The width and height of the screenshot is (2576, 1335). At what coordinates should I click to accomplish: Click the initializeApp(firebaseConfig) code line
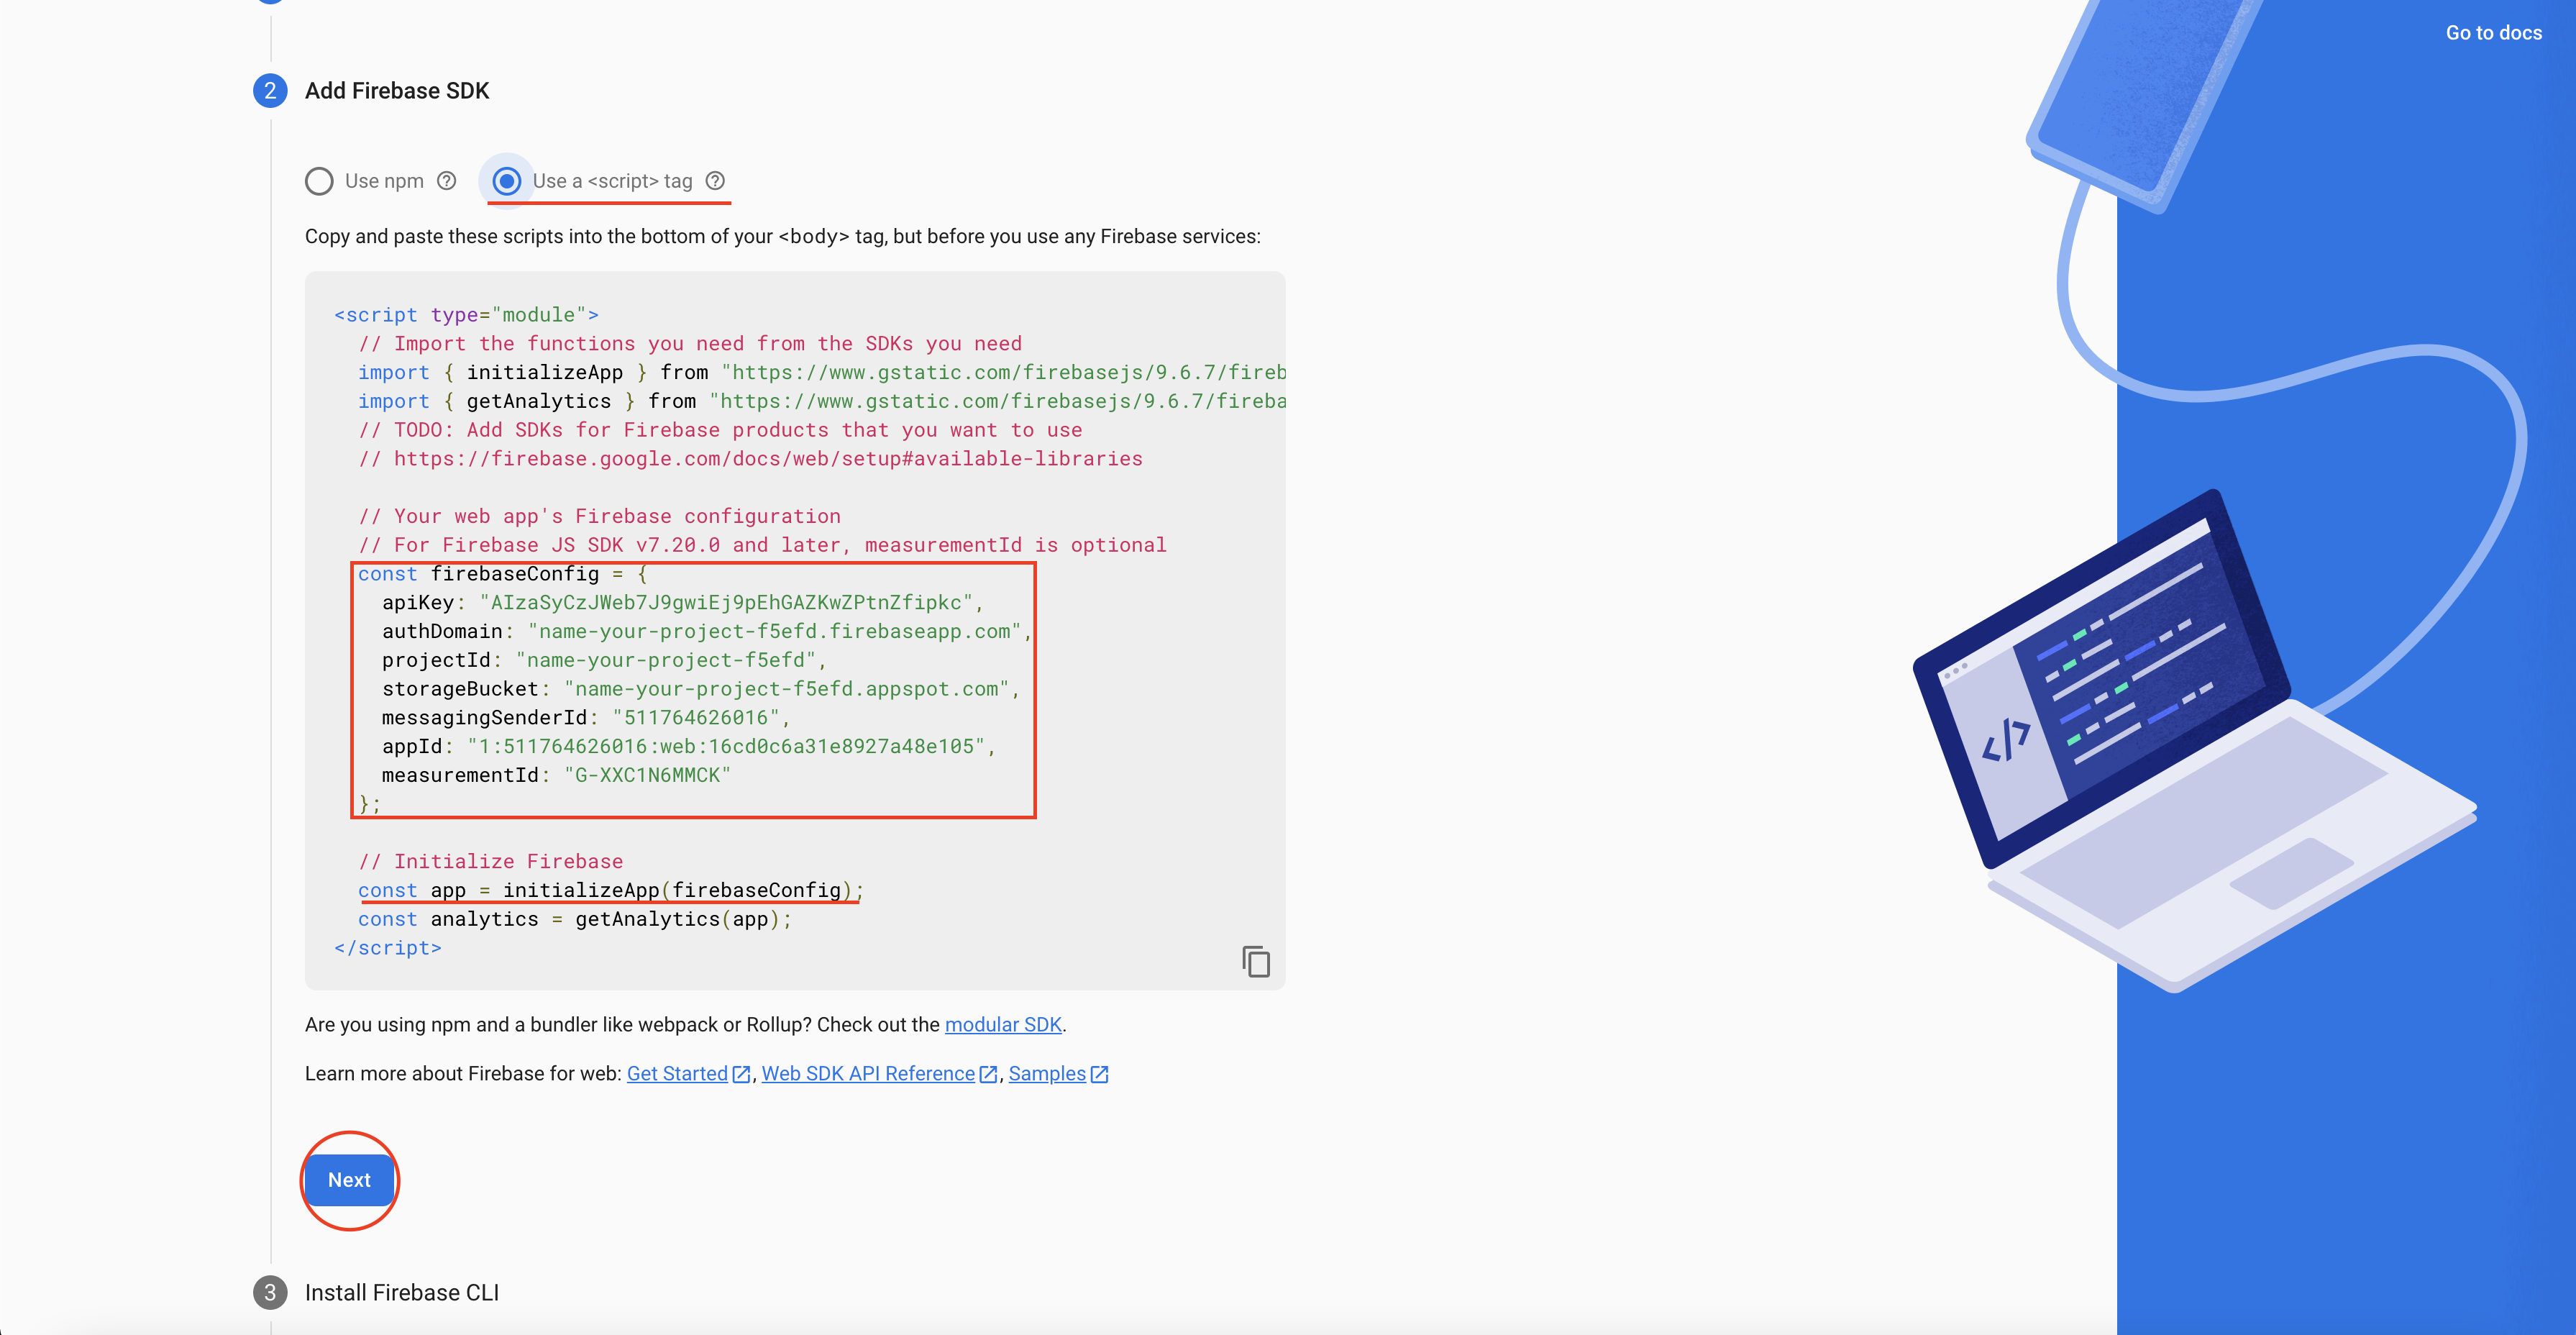611,890
